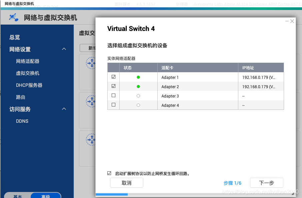The image size is (302, 198).
Task: Tick the Adapter 3 checkbox
Action: (113, 96)
